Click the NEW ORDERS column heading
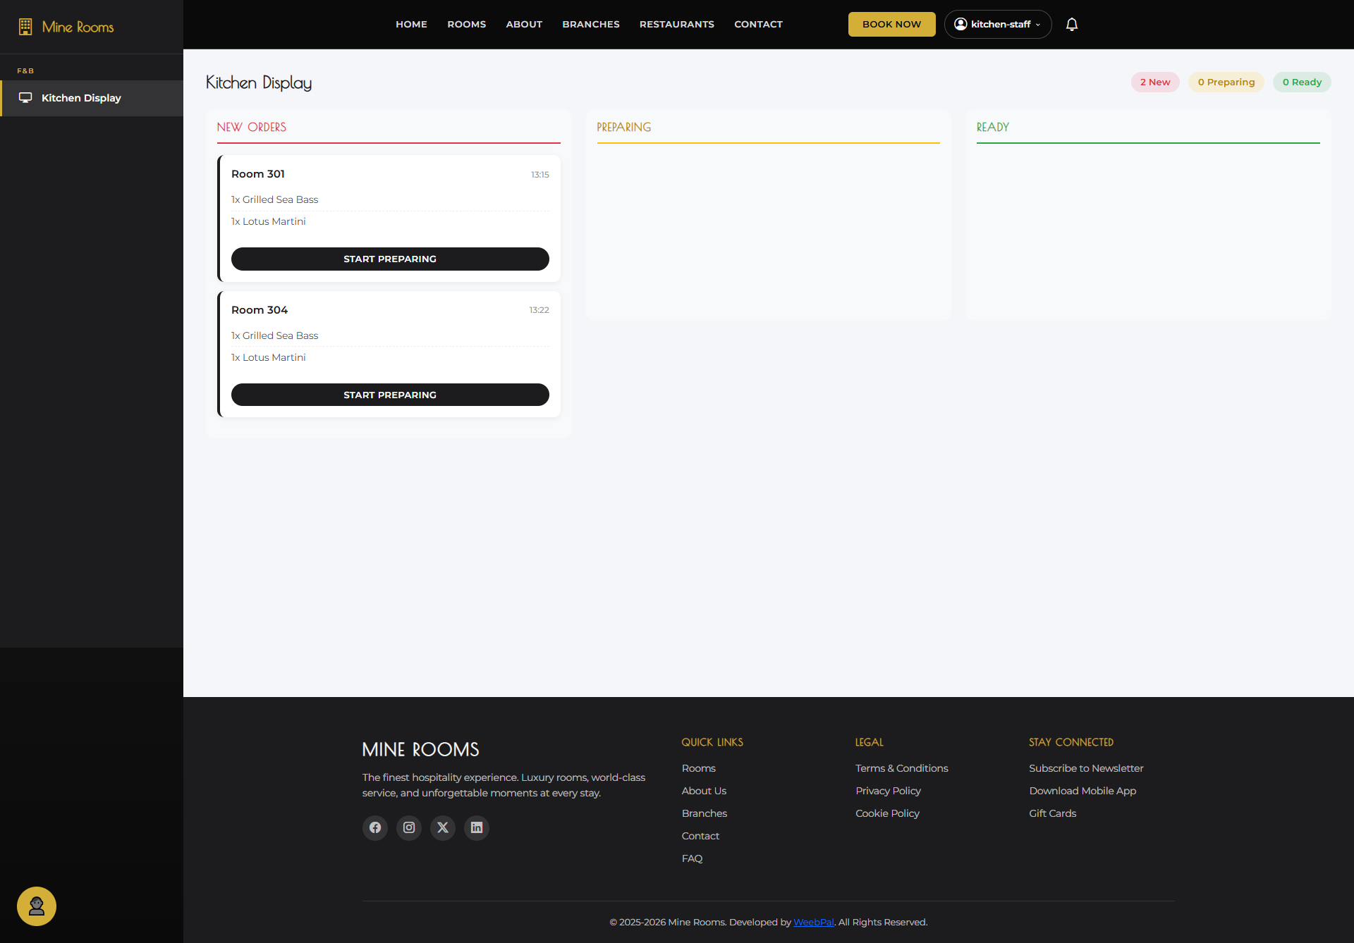This screenshot has height=943, width=1354. (252, 127)
